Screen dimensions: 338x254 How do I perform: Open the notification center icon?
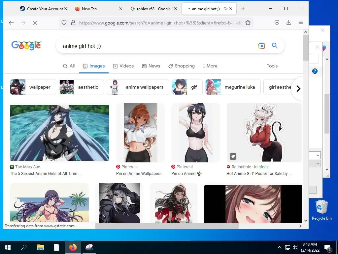[328, 248]
